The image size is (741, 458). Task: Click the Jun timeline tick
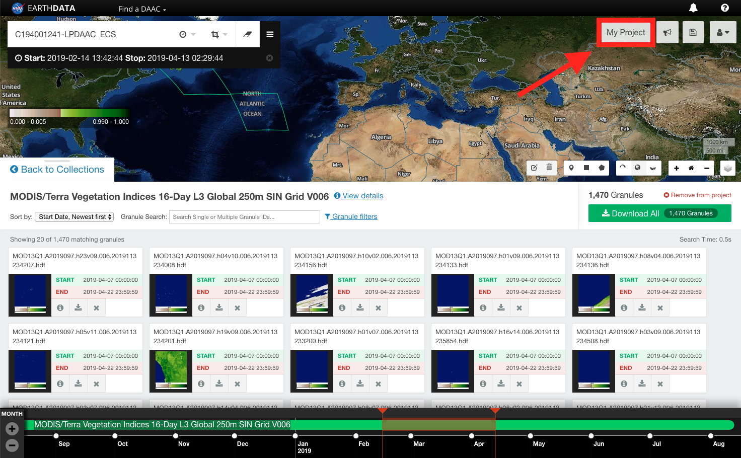591,436
